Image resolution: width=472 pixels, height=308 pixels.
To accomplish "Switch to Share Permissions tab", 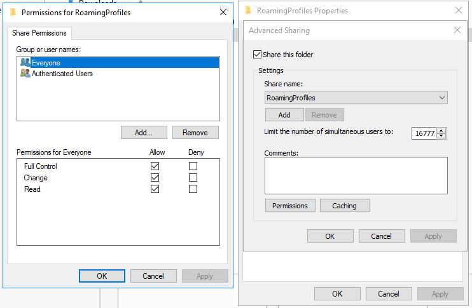I will (39, 33).
